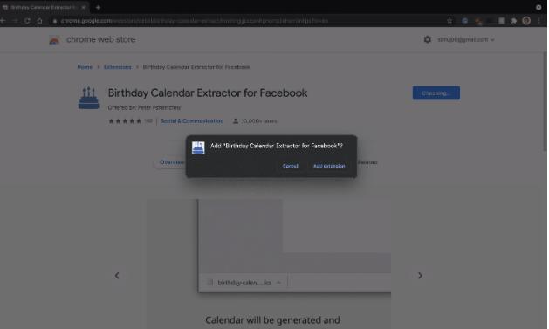Bookmark this page with star icon
The height and width of the screenshot is (329, 549).
[449, 21]
